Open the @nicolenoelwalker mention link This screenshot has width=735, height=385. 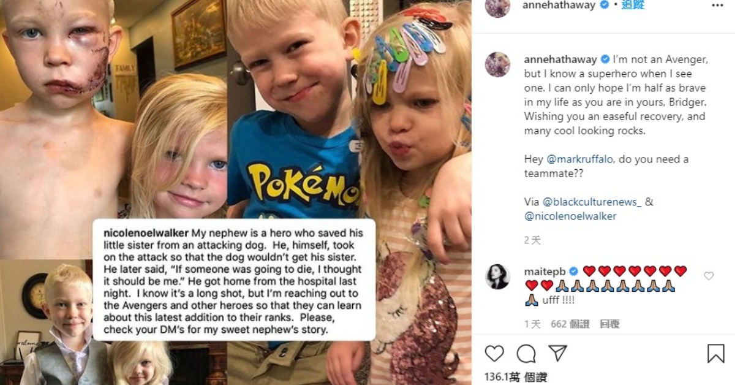(x=570, y=216)
